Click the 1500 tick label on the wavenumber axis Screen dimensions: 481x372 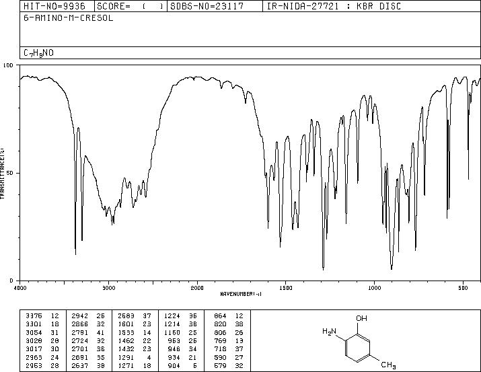click(286, 288)
